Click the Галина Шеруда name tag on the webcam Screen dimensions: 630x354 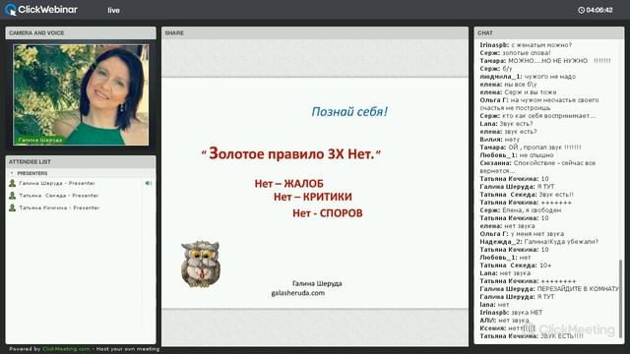coord(40,140)
